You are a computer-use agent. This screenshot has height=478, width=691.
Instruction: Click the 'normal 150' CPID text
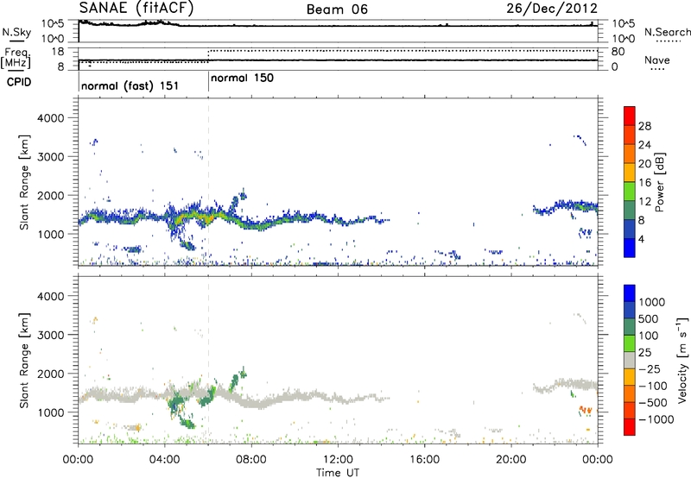[x=242, y=78]
